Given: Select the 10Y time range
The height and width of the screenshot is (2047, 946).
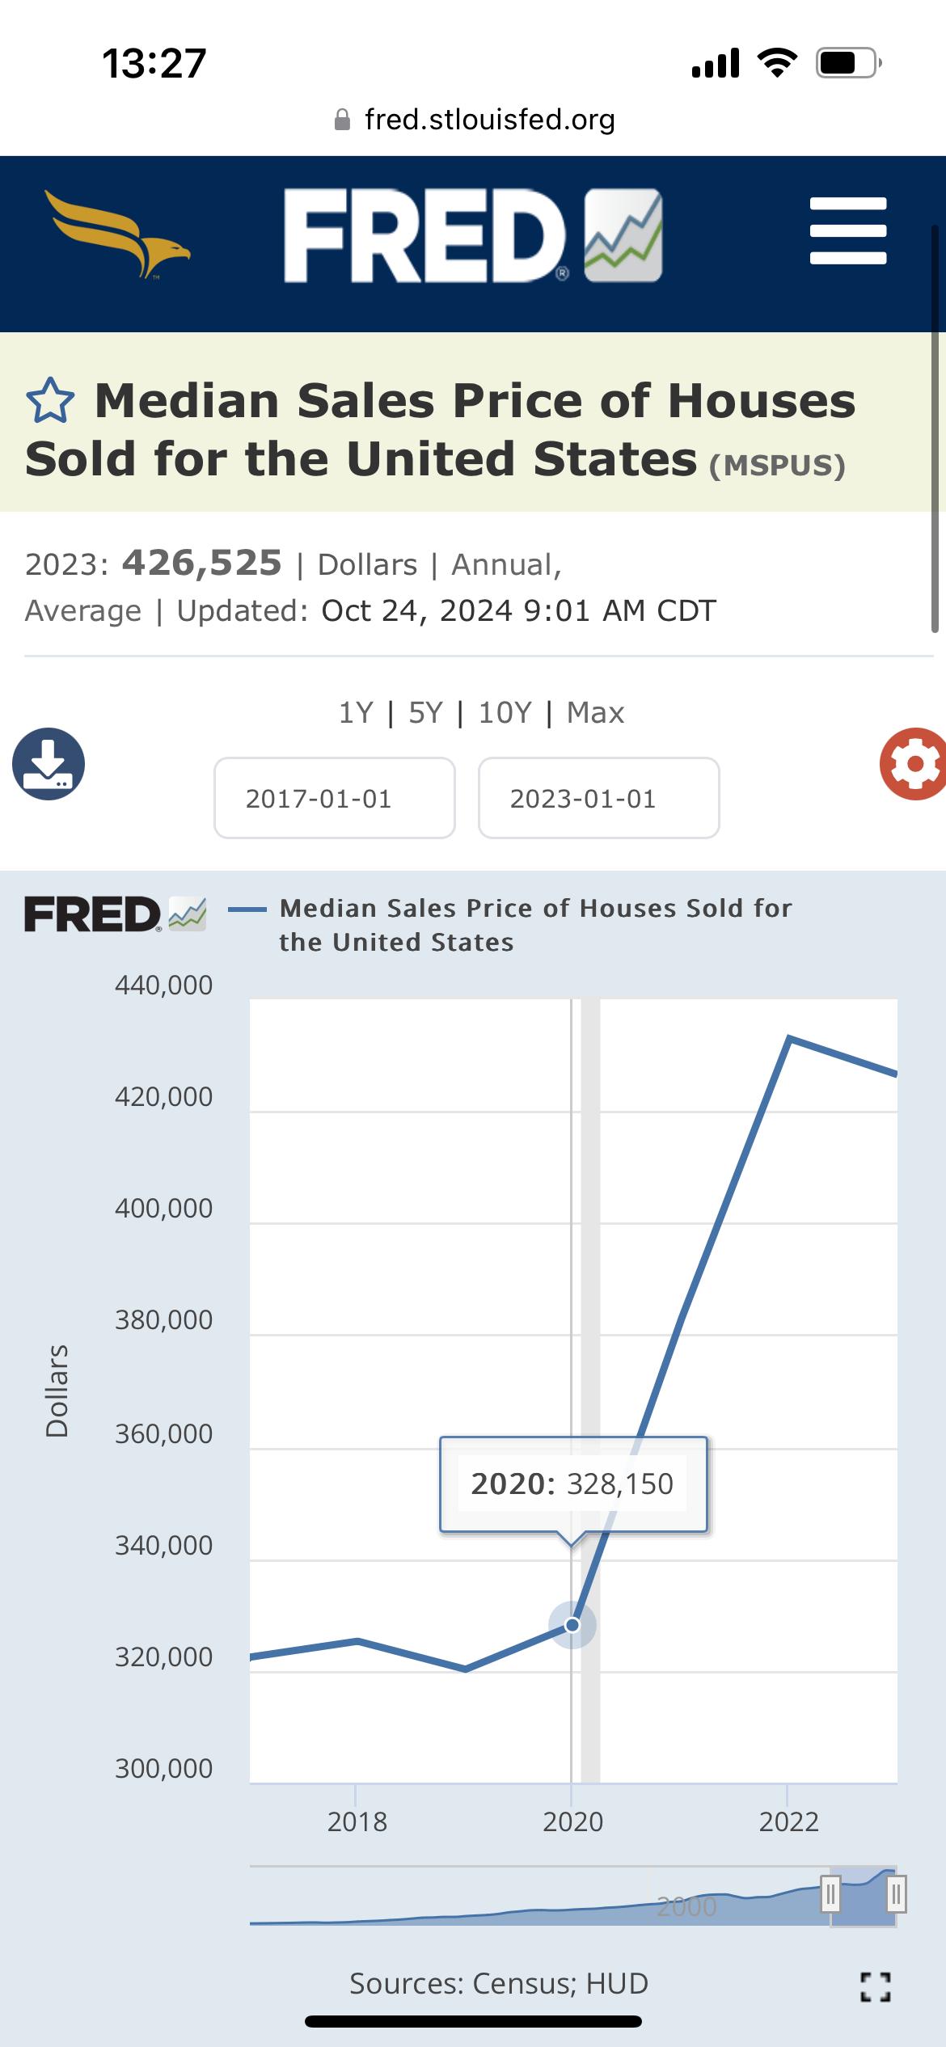Looking at the screenshot, I should pos(505,713).
